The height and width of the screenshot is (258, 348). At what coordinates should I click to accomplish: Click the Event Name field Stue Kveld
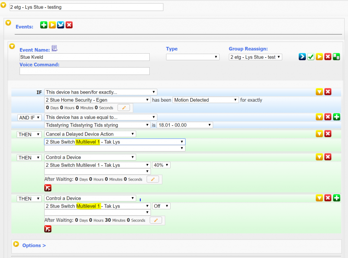[85, 57]
